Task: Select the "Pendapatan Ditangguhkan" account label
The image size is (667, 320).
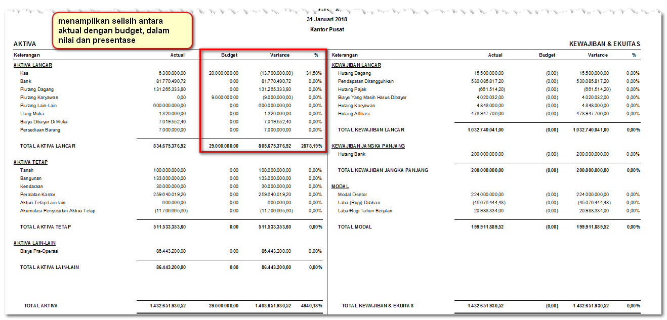Action: click(x=366, y=81)
